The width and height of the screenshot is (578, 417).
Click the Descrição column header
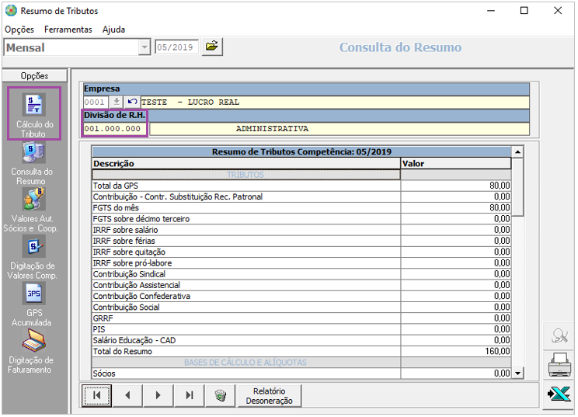246,164
